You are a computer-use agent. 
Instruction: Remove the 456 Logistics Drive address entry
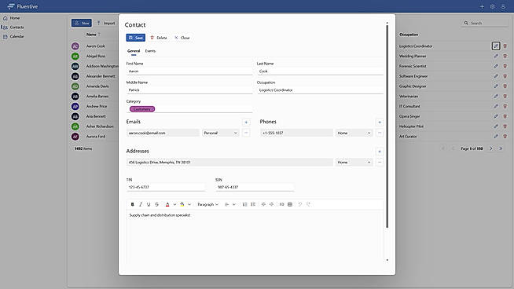(380, 163)
